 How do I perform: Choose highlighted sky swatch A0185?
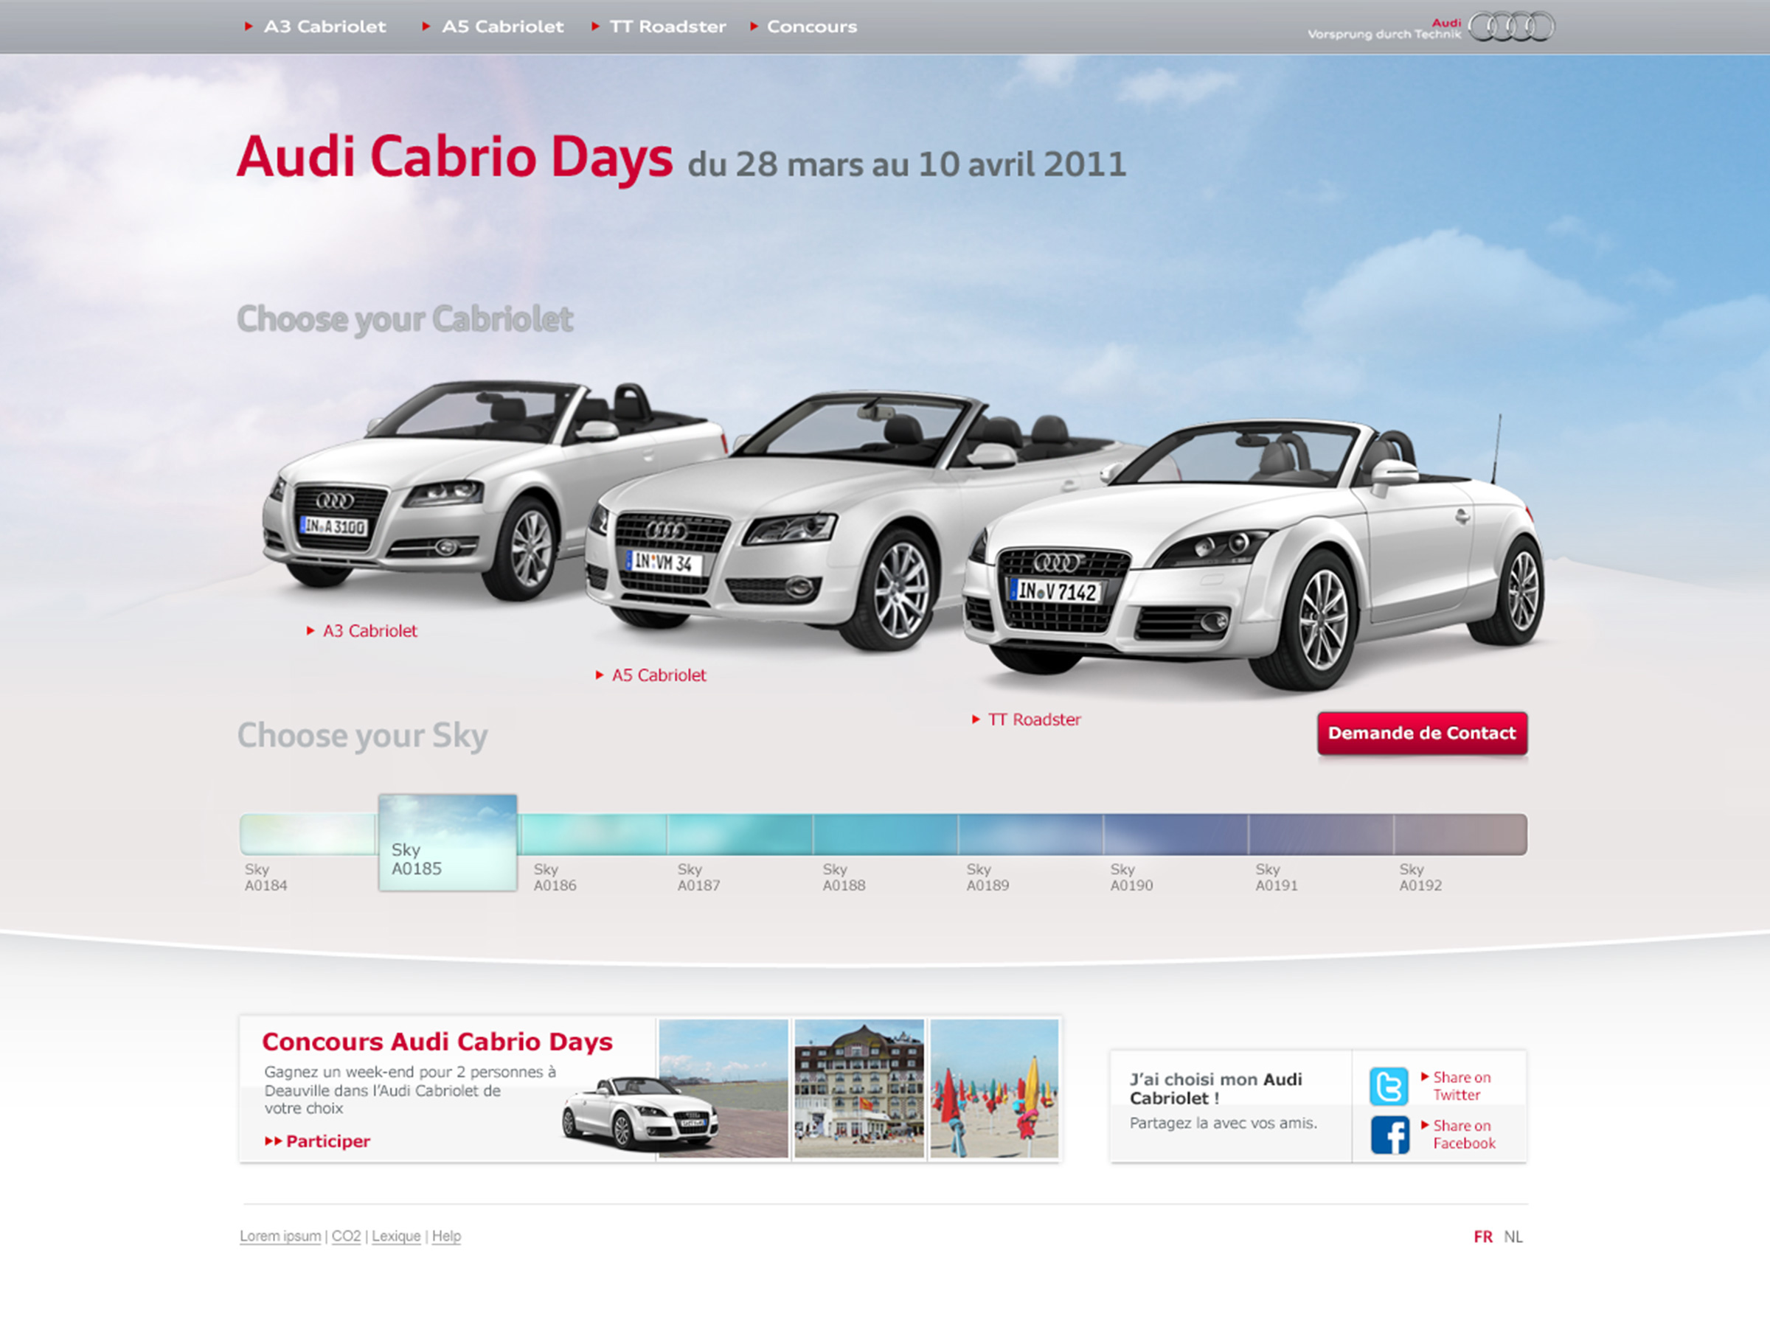(448, 842)
